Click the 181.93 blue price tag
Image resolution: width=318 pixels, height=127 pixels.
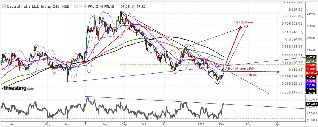point(311,85)
